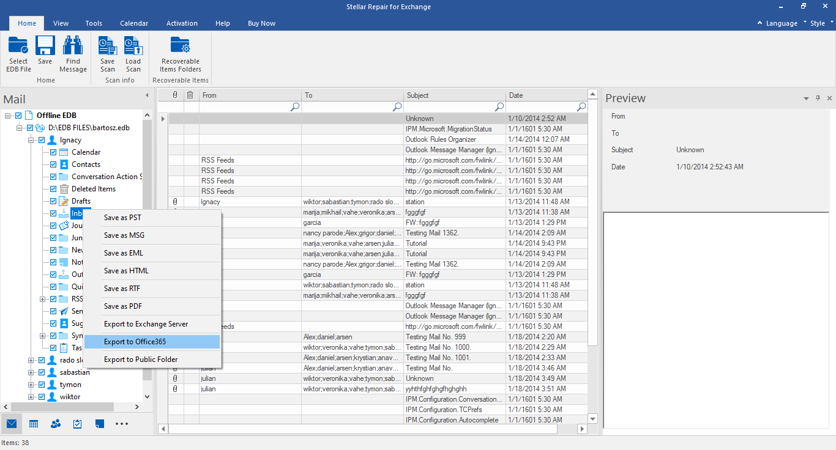
Task: Select the Calendar folder in tree
Action: coord(86,152)
